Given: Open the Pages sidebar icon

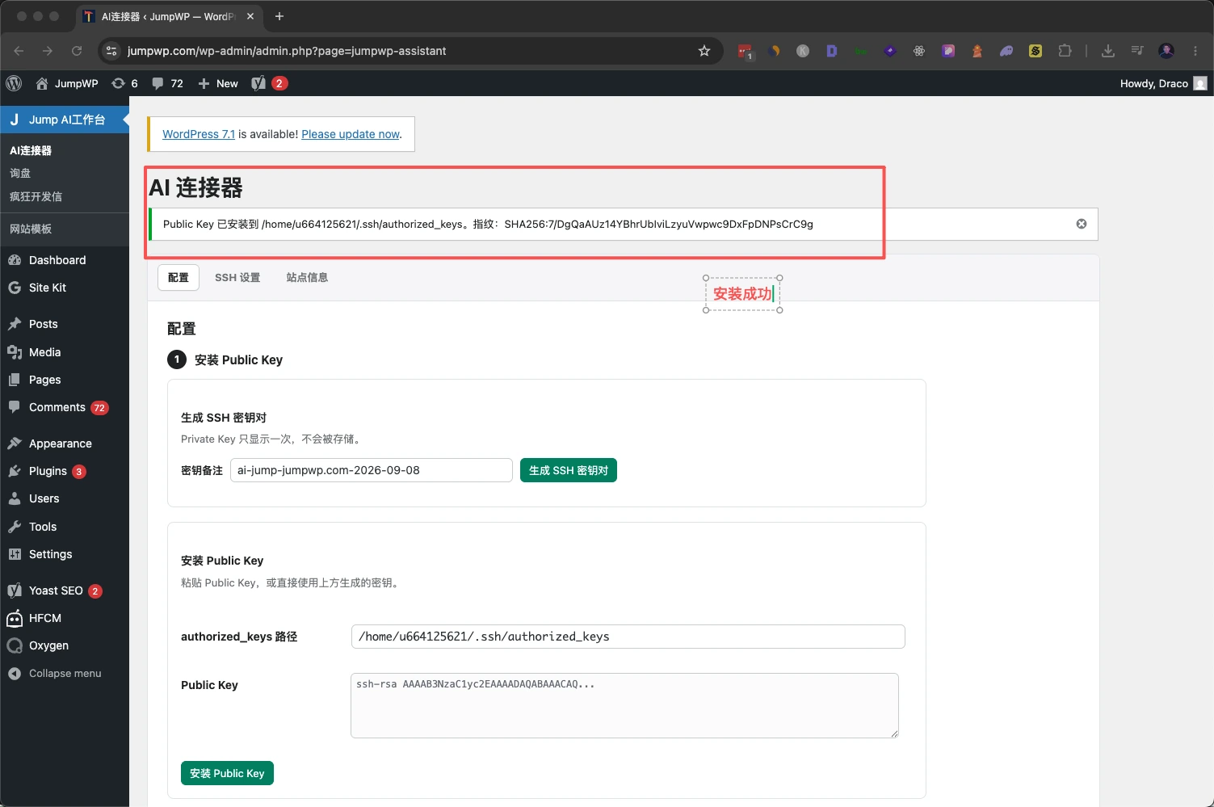Looking at the screenshot, I should point(15,380).
